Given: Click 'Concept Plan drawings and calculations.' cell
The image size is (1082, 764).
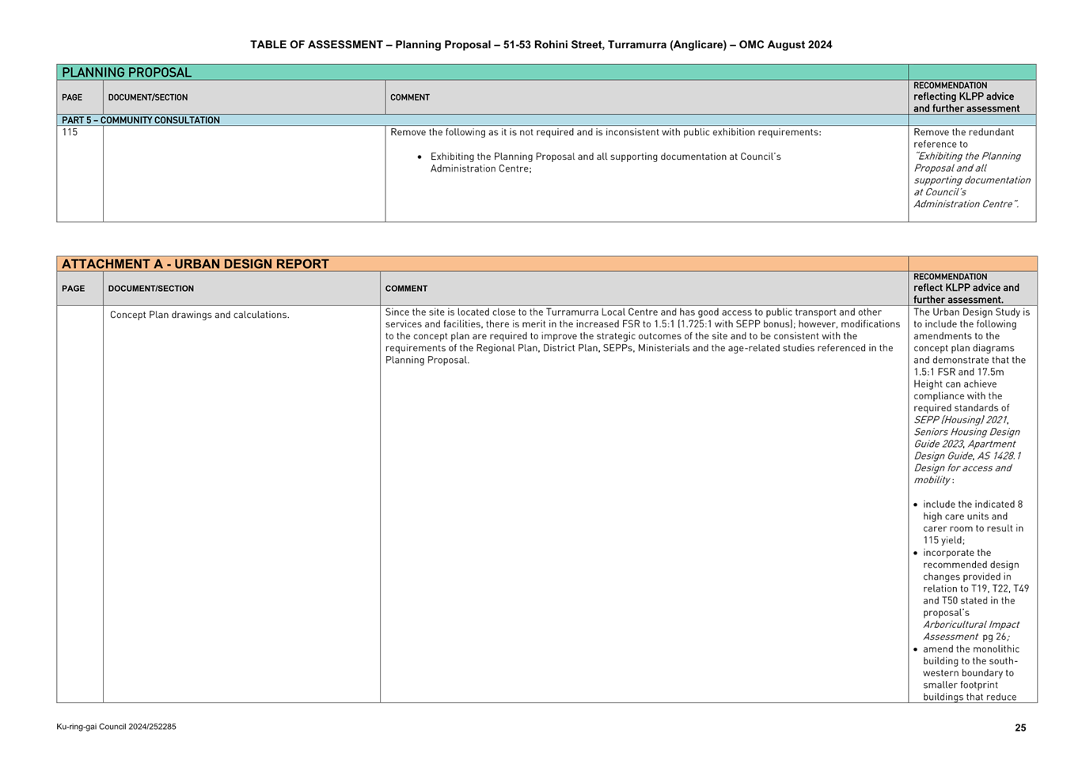Looking at the screenshot, I should (x=199, y=315).
